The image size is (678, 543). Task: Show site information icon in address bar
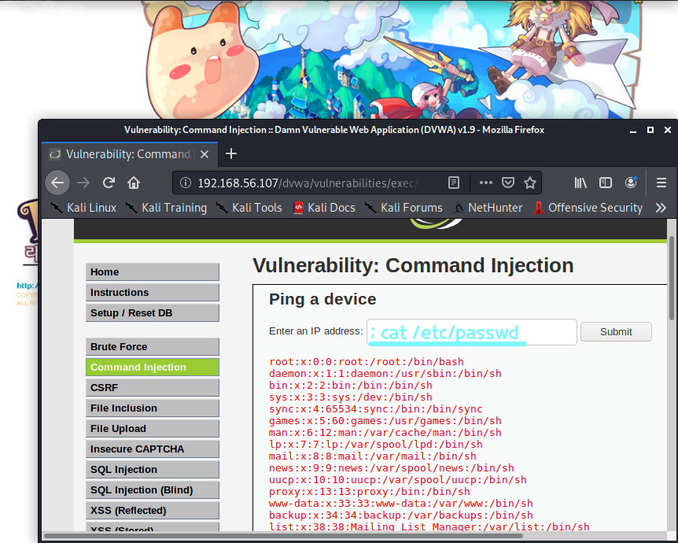pyautogui.click(x=186, y=183)
